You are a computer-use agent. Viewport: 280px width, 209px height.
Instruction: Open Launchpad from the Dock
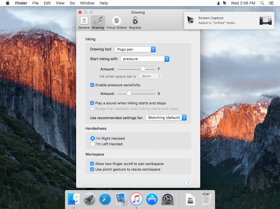90,199
